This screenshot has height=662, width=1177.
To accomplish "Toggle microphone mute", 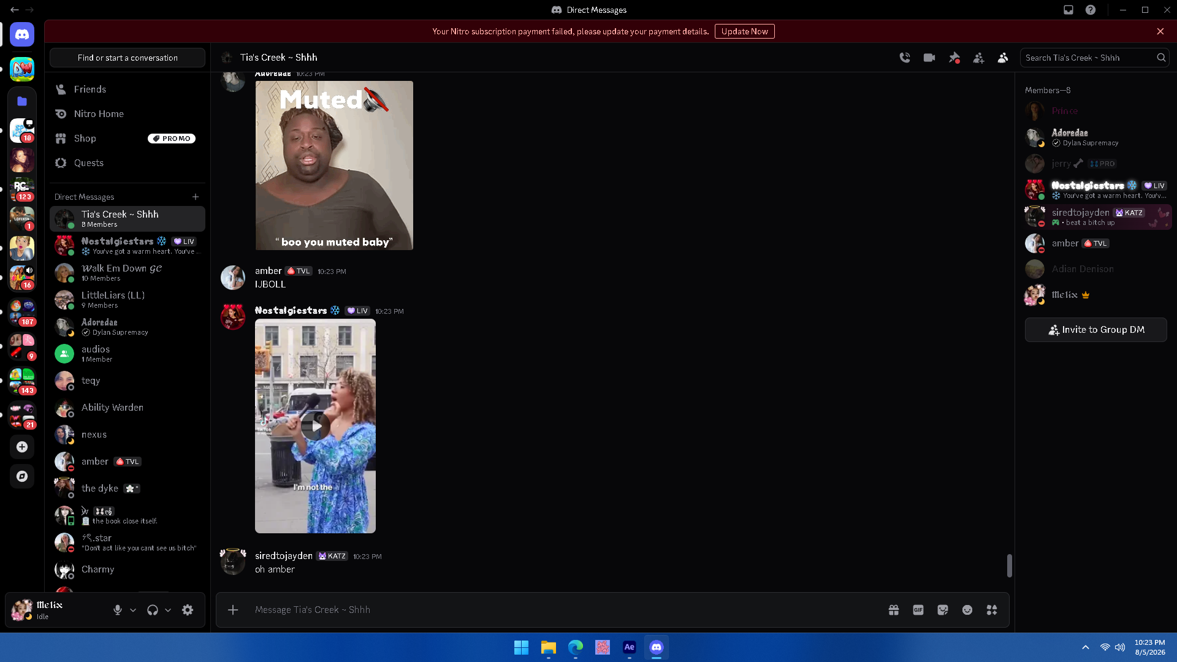I will tap(117, 610).
